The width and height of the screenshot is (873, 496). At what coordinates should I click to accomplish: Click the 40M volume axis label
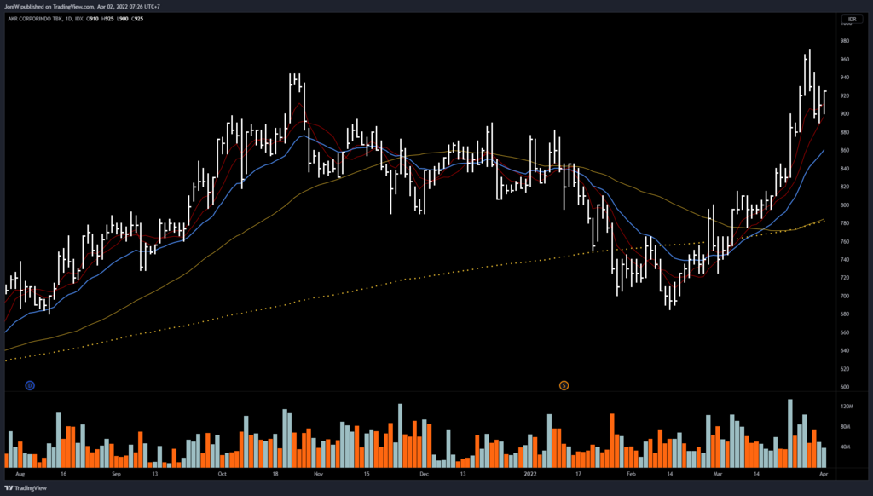tap(846, 447)
